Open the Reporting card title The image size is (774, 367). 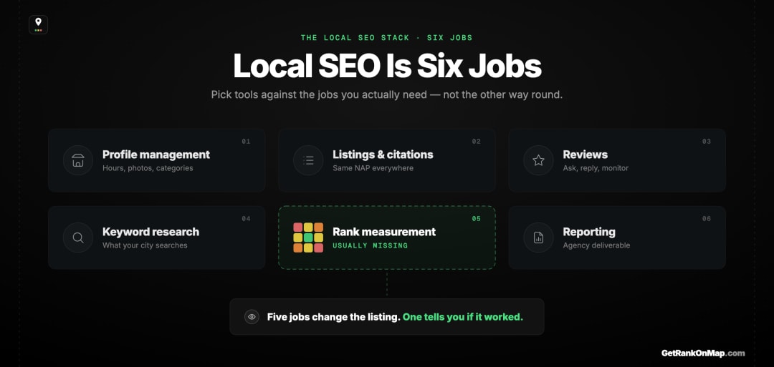589,232
